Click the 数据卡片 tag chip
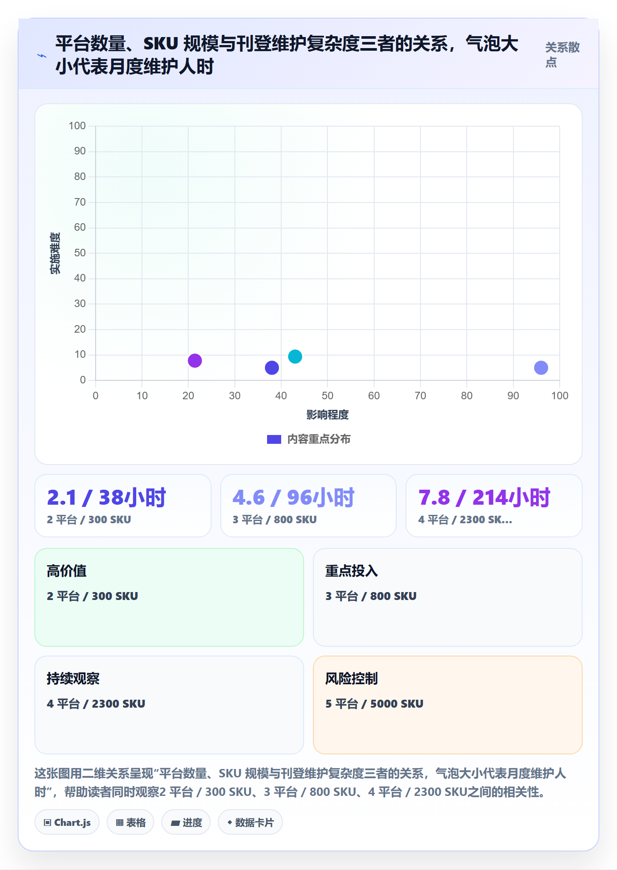 click(x=250, y=822)
